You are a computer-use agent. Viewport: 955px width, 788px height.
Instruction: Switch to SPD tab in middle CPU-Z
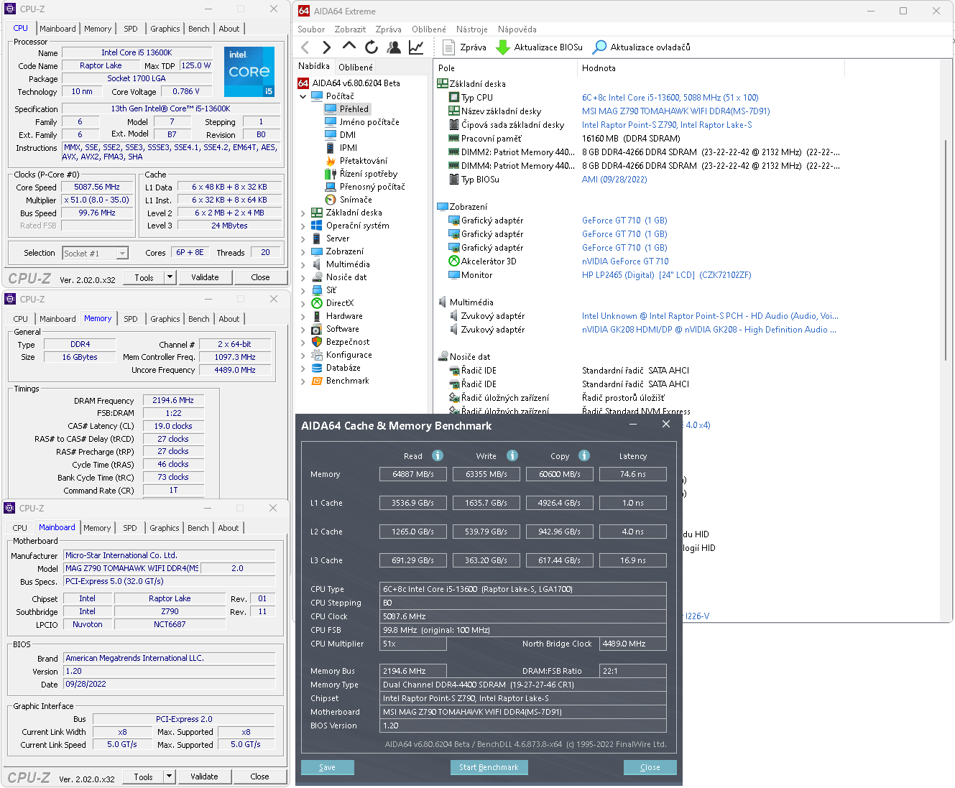131,319
